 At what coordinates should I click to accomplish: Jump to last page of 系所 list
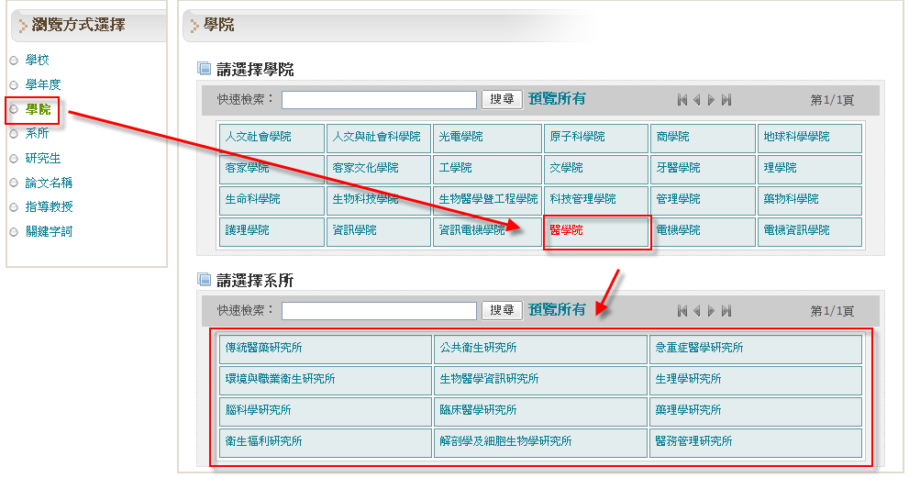[x=726, y=311]
